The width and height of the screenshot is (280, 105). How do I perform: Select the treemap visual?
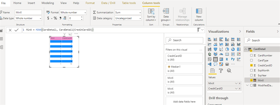tap(239, 49)
